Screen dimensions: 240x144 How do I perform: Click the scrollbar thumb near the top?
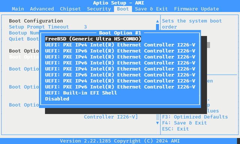tap(157, 27)
